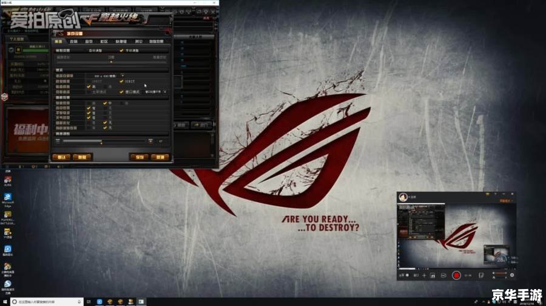Select the 16-bit color depth checkbox
This screenshot has height=306, width=546.
point(89,81)
